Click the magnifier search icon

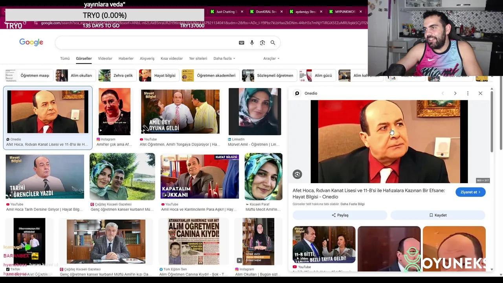tap(273, 43)
